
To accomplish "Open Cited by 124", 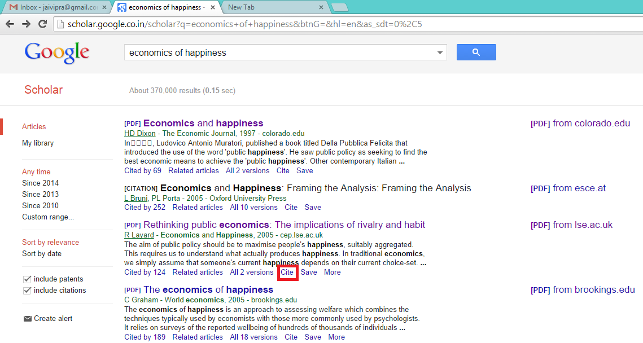I will [x=145, y=272].
